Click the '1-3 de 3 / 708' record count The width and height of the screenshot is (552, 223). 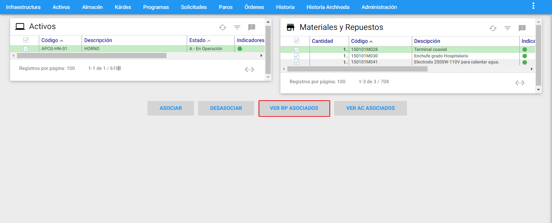coord(374,82)
